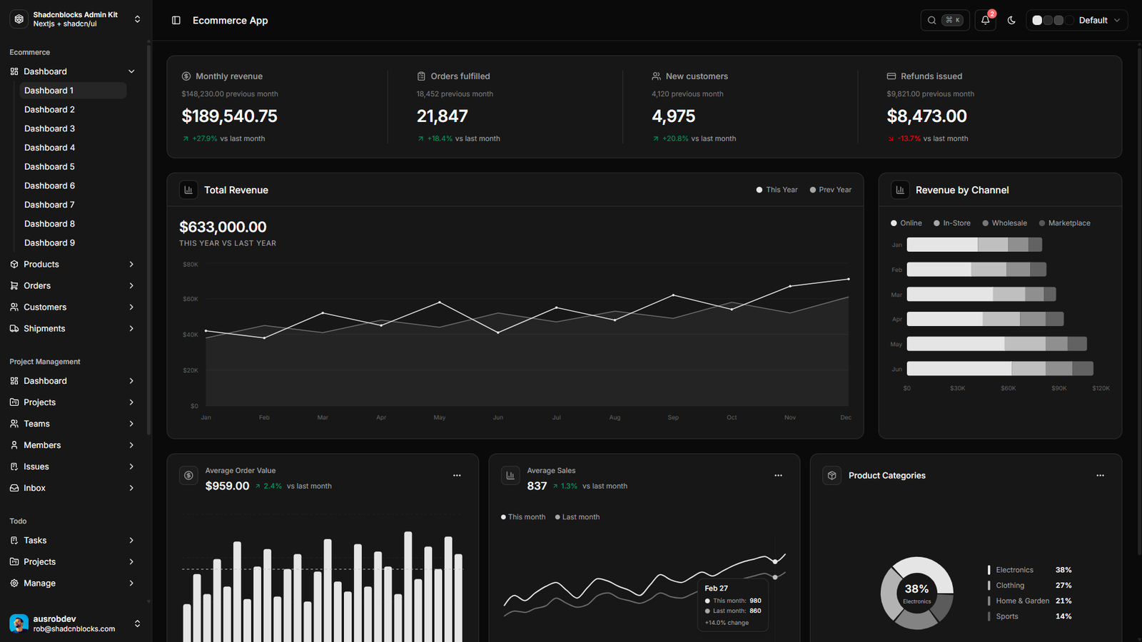Viewport: 1142px width, 642px height.
Task: Click the Members person icon
Action: 14,445
